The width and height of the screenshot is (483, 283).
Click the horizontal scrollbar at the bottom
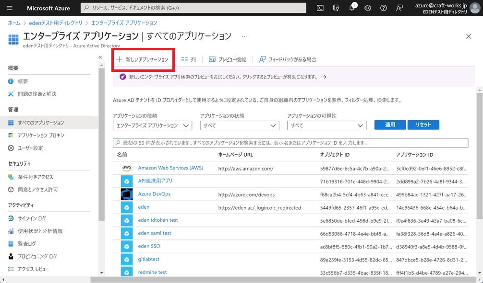pos(283,280)
